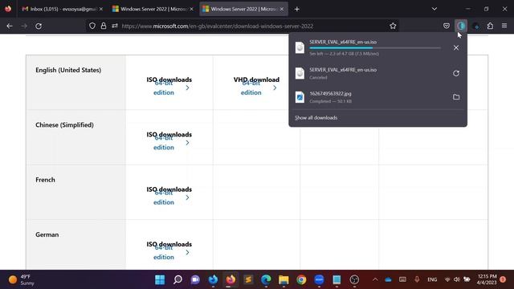The height and width of the screenshot is (289, 514).
Task: Open English VHD 64-bit edition link
Action: (251, 88)
